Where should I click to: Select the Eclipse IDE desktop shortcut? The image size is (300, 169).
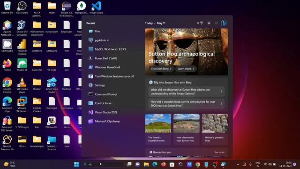[67, 9]
